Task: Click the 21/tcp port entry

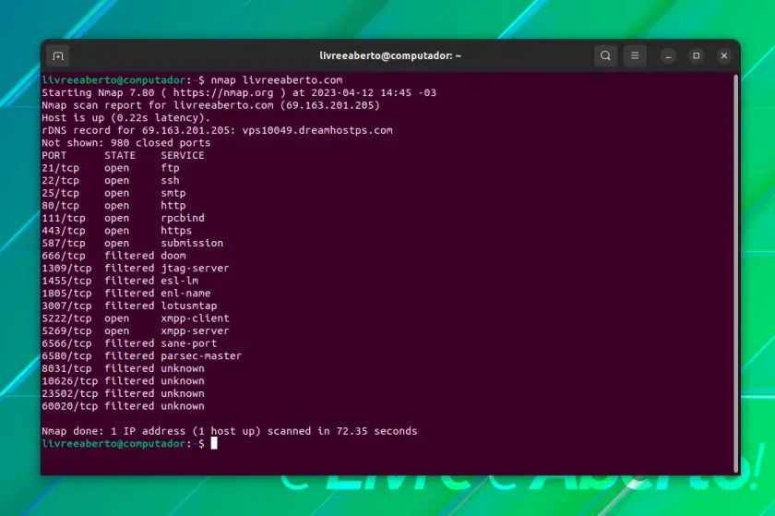Action: [x=60, y=168]
